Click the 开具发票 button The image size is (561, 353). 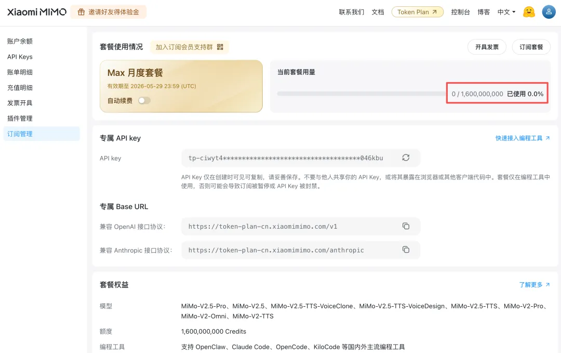(x=487, y=47)
